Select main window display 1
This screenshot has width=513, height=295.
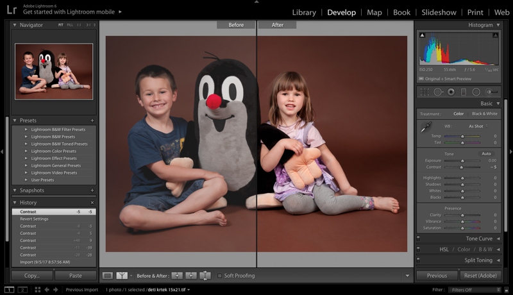(x=9, y=290)
